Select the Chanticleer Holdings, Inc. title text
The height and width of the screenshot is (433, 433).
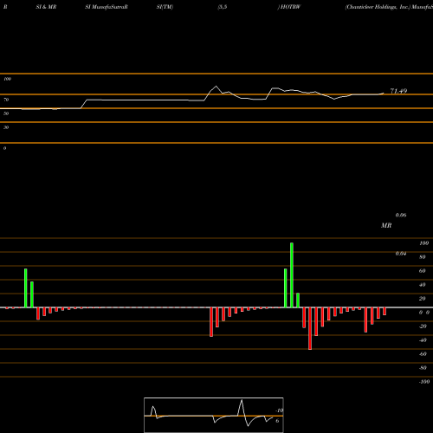pos(378,7)
